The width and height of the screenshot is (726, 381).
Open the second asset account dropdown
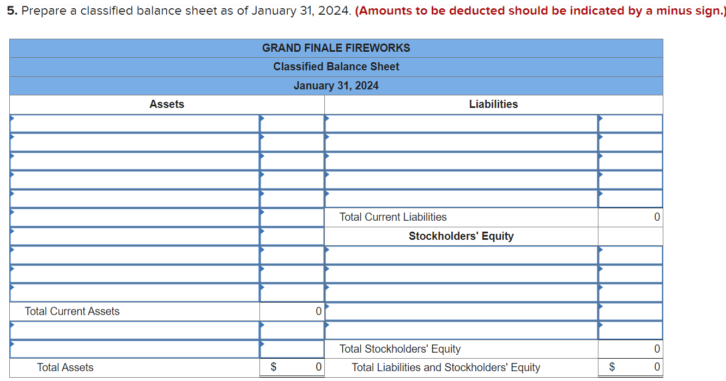coord(135,142)
